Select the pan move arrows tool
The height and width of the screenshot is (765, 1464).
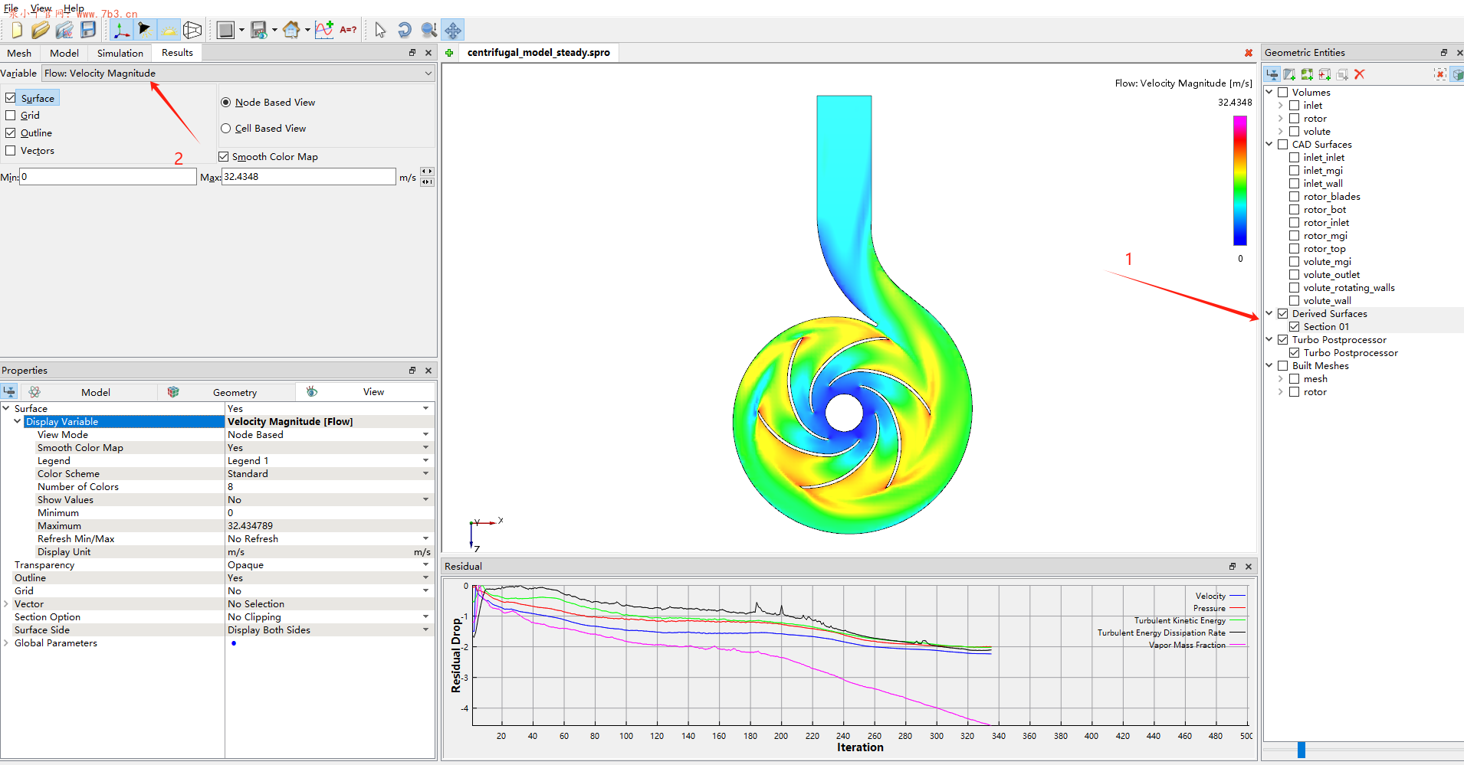[453, 30]
